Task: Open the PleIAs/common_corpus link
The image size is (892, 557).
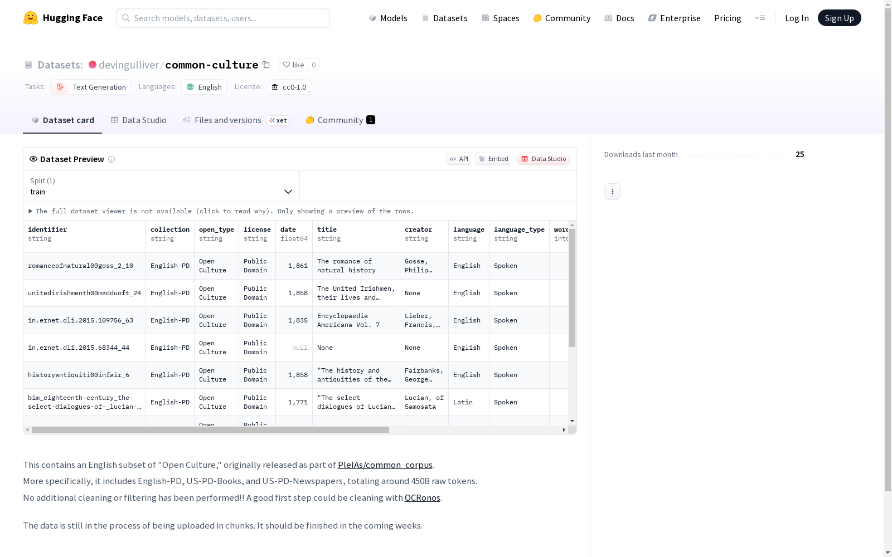Action: (x=385, y=465)
